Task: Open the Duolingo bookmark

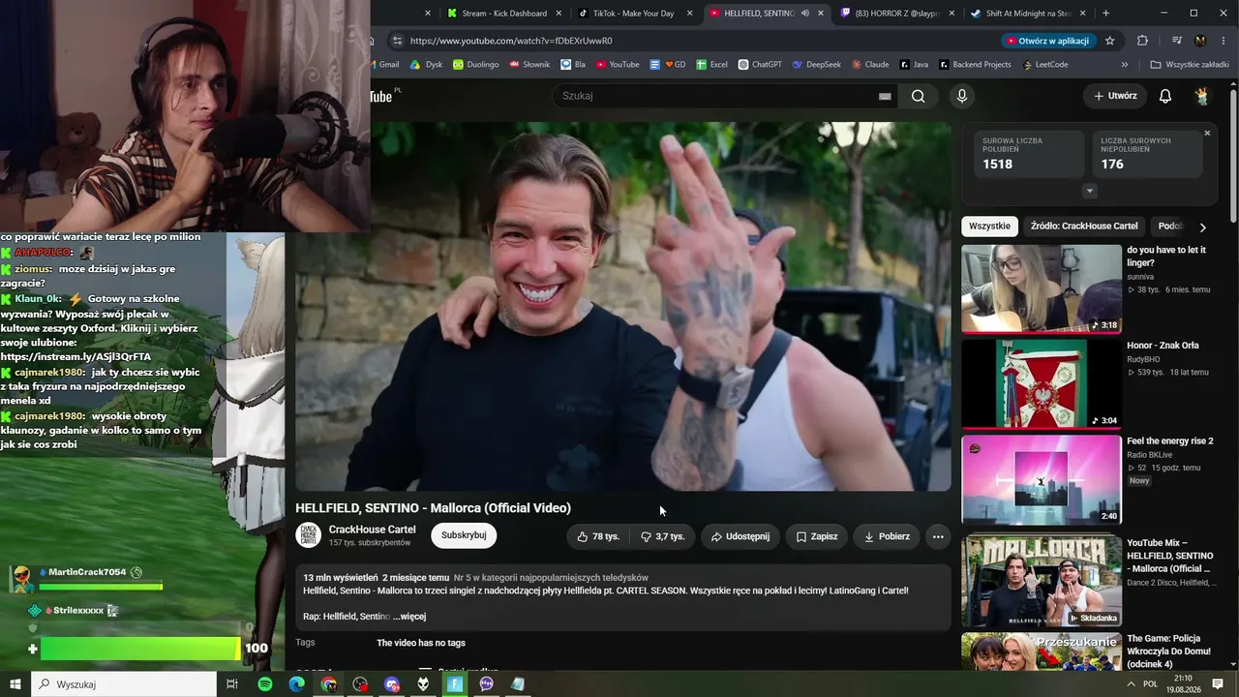Action: click(475, 65)
